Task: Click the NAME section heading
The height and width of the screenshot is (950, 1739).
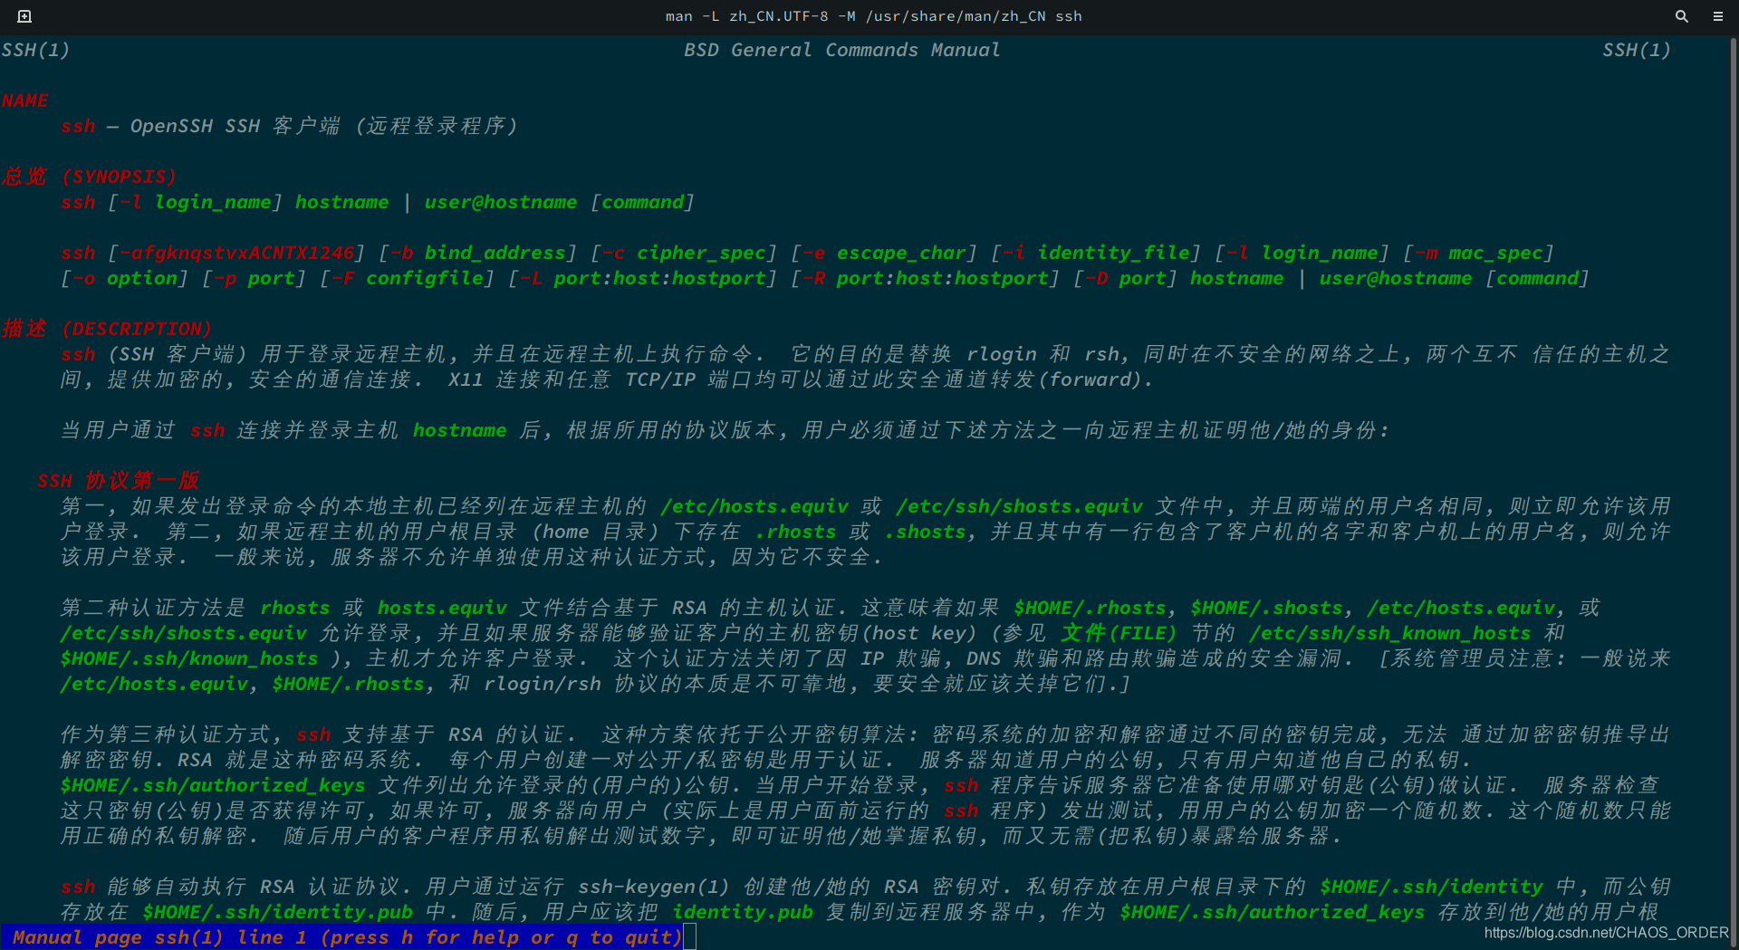Action: coord(24,101)
